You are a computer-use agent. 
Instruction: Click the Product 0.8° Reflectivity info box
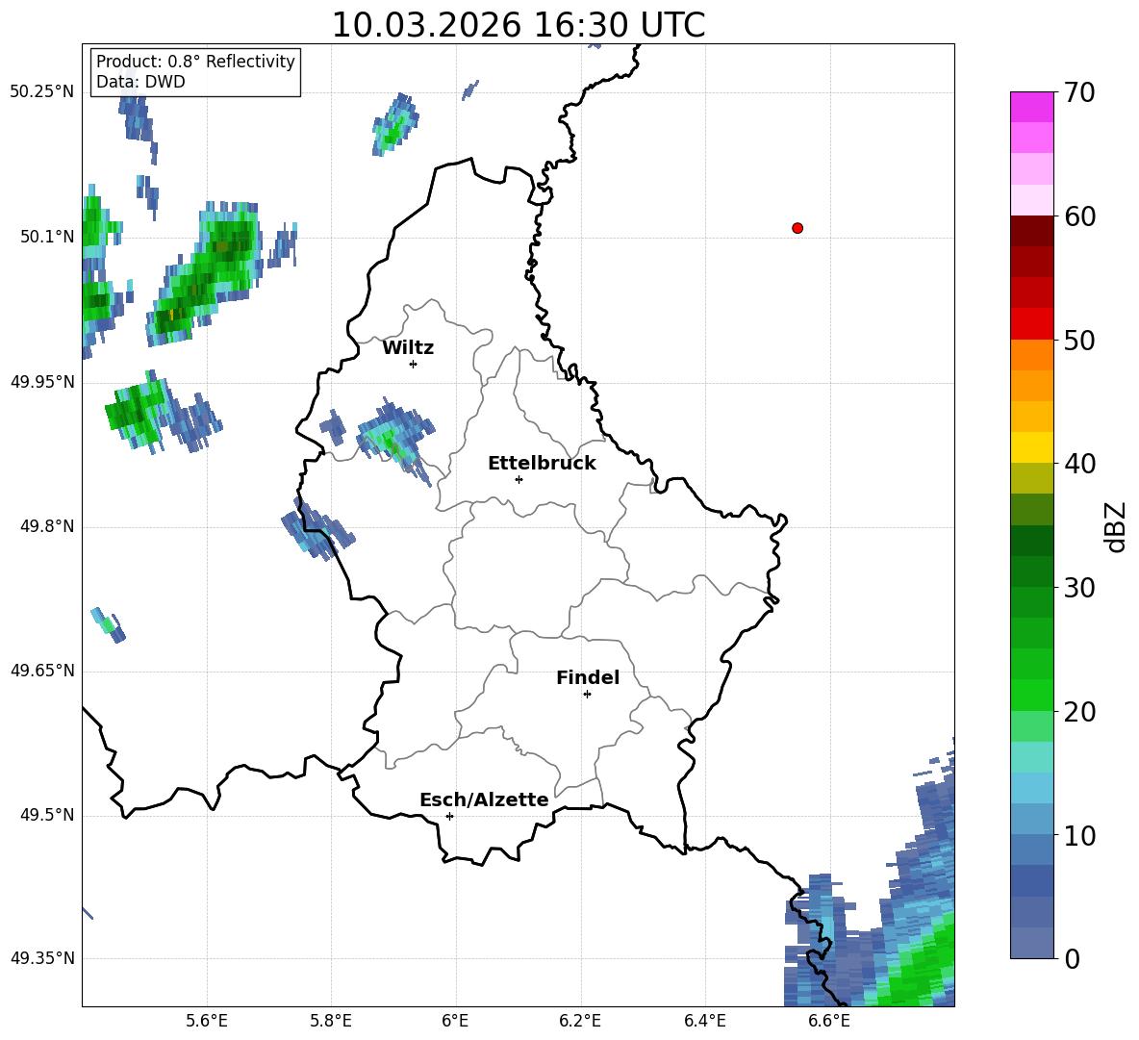[x=195, y=71]
